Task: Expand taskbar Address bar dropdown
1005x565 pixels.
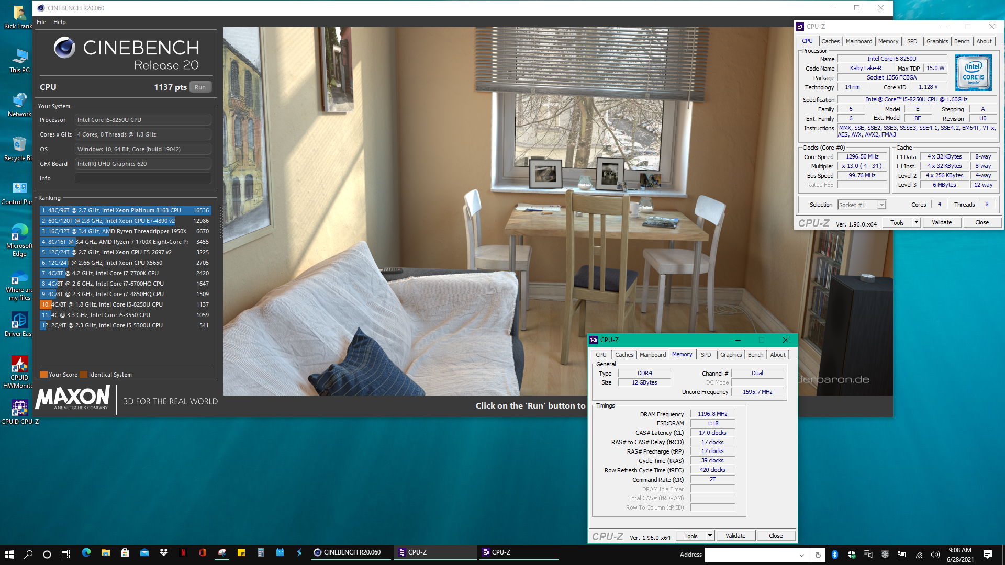Action: pyautogui.click(x=801, y=555)
